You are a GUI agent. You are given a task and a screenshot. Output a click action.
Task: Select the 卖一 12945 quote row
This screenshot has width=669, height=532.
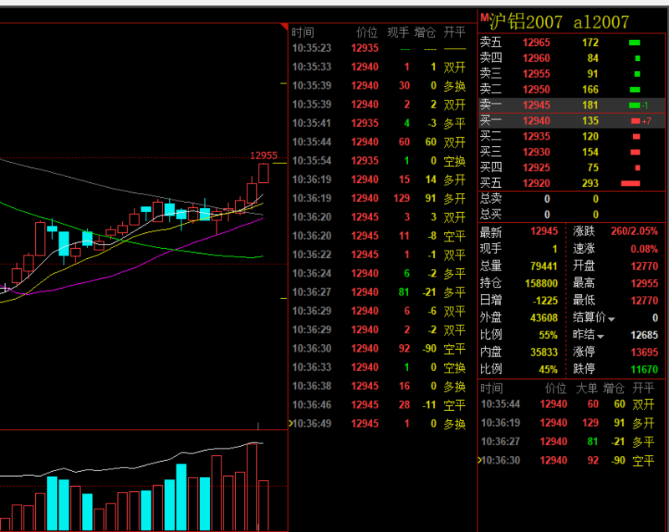pyautogui.click(x=572, y=105)
